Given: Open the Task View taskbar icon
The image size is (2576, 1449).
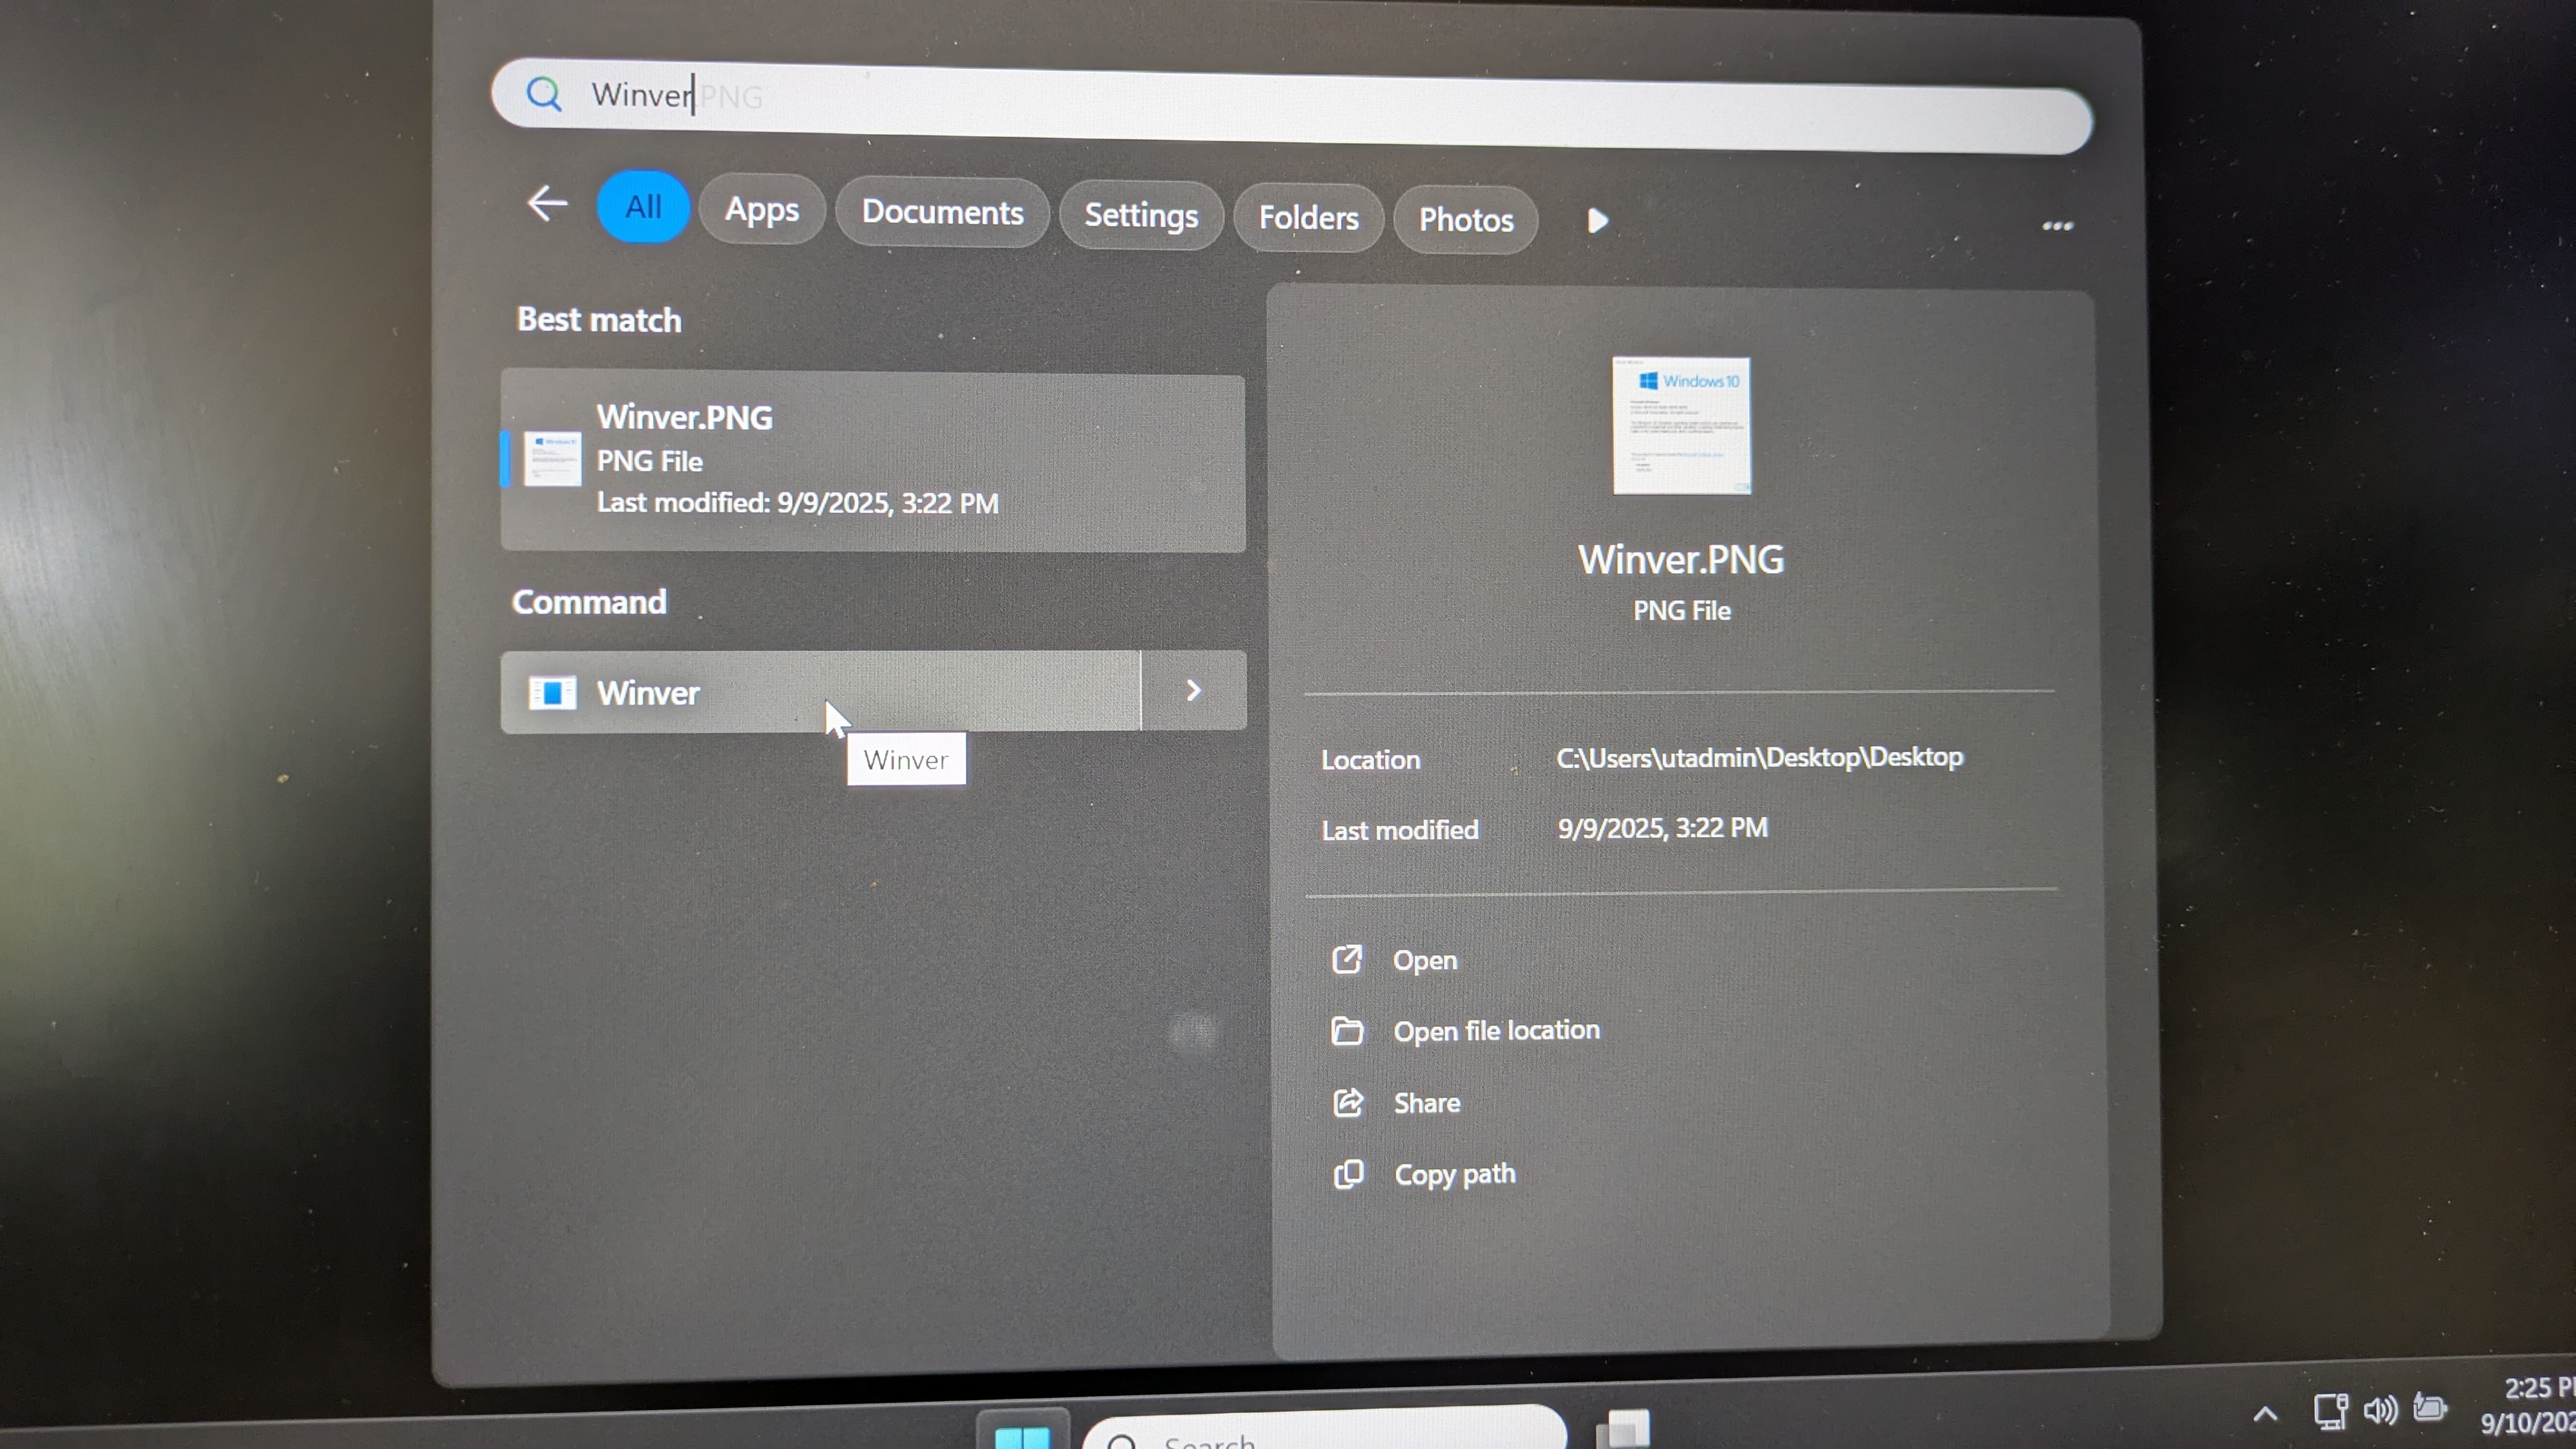Looking at the screenshot, I should coord(1623,1430).
